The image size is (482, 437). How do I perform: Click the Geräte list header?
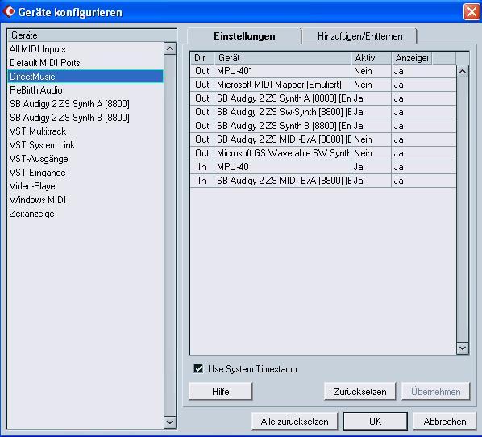92,35
